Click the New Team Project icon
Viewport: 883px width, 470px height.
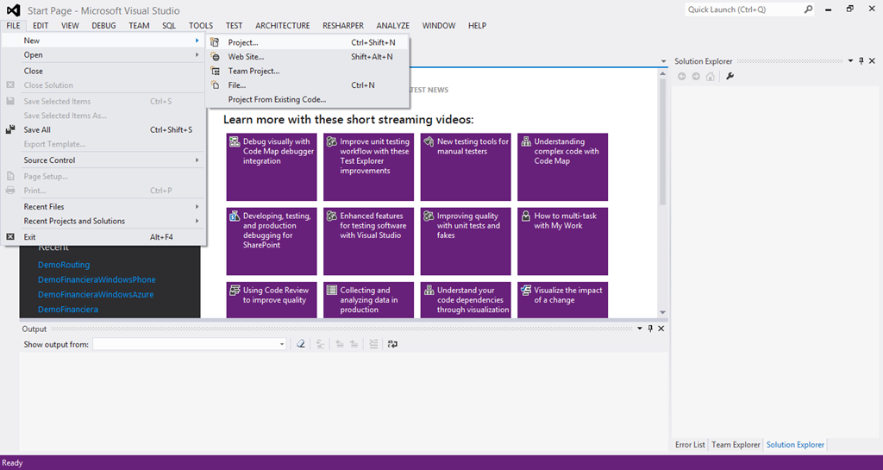tap(215, 71)
